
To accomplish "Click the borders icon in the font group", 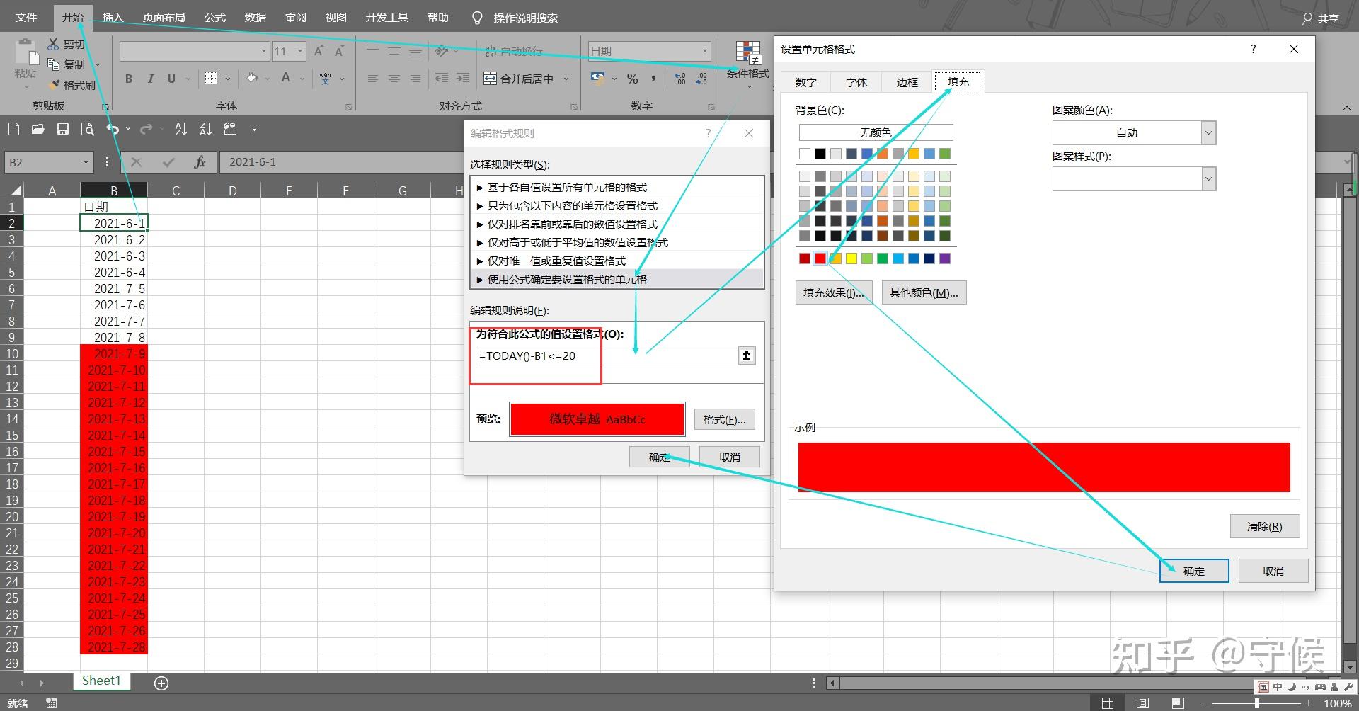I will pyautogui.click(x=211, y=79).
